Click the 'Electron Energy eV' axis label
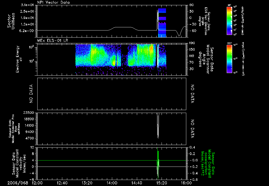 tap(19, 59)
